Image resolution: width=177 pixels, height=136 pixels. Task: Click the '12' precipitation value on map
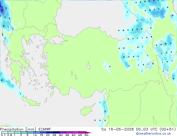click(1, 7)
